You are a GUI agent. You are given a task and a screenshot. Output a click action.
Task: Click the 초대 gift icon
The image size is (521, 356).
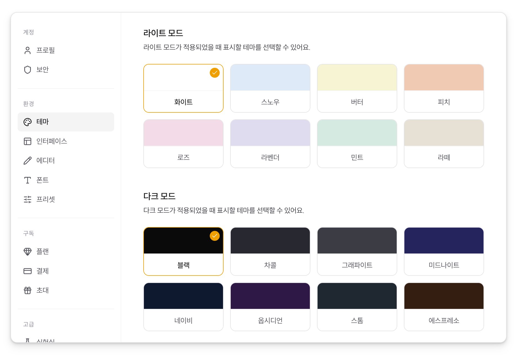point(27,290)
